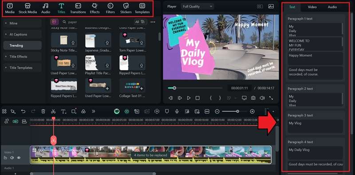Switch to the Video properties tab

click(312, 7)
